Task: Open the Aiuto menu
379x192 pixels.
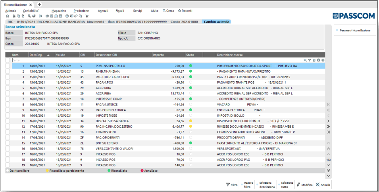Action: coord(154,11)
